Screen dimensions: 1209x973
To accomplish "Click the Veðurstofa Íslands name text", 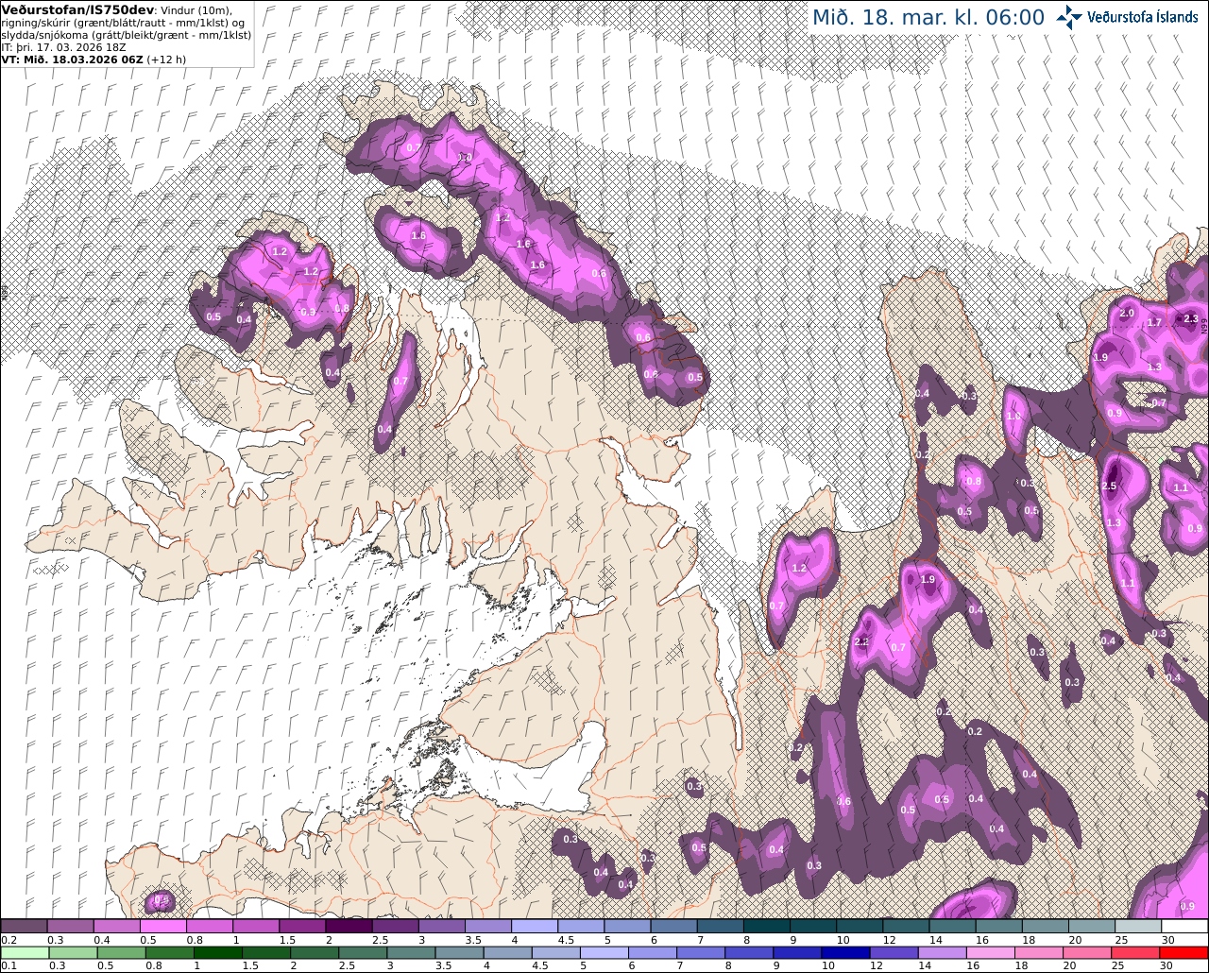I will (1143, 17).
